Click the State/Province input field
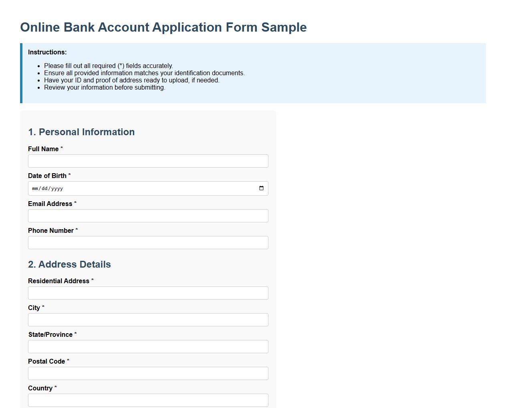Image resolution: width=506 pixels, height=408 pixels. pyautogui.click(x=148, y=346)
